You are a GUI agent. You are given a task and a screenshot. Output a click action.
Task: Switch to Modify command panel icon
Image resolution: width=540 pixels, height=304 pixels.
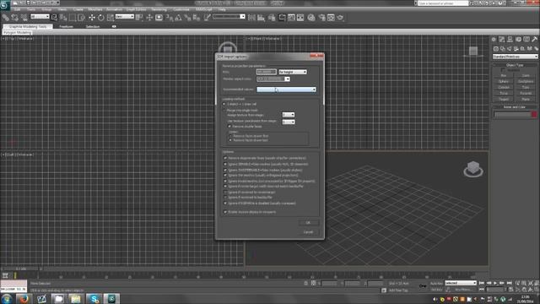[502, 40]
